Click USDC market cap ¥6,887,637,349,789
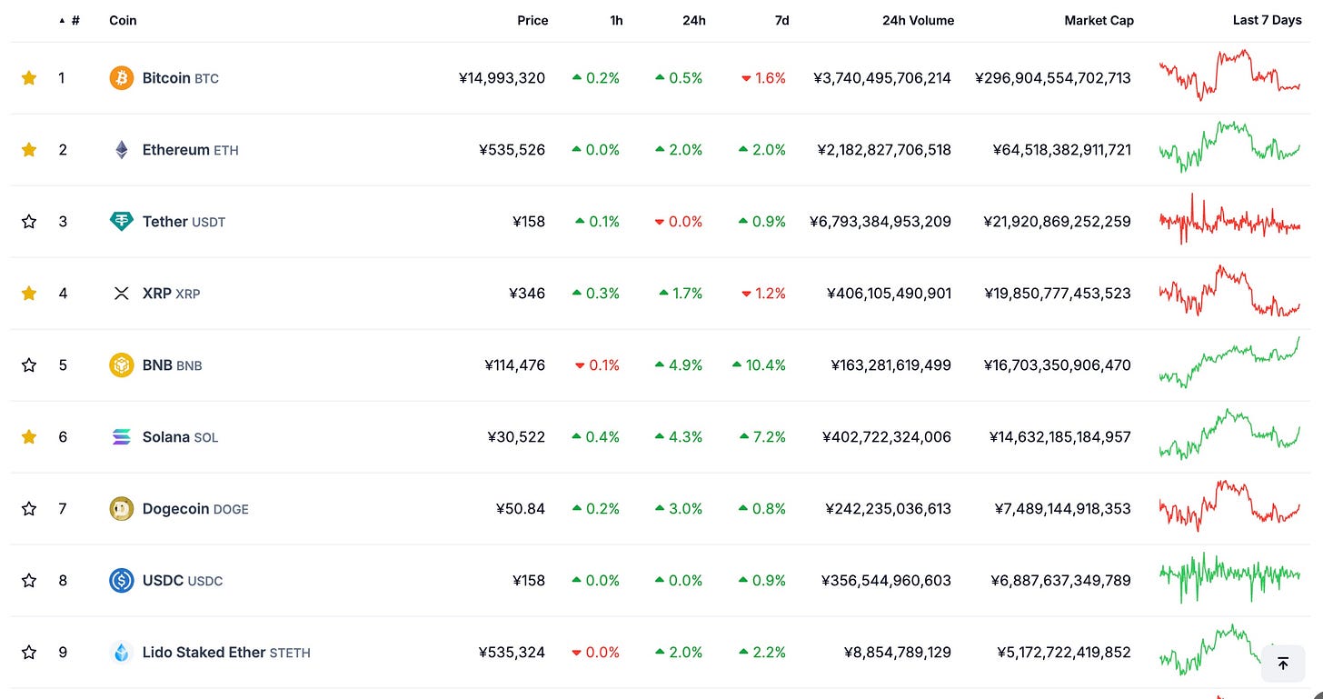This screenshot has height=699, width=1323. pos(1063,581)
